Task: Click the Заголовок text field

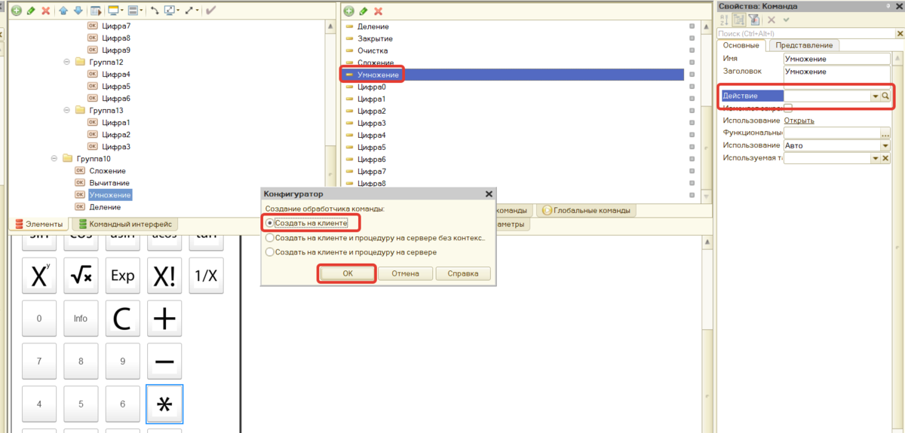Action: pyautogui.click(x=837, y=77)
